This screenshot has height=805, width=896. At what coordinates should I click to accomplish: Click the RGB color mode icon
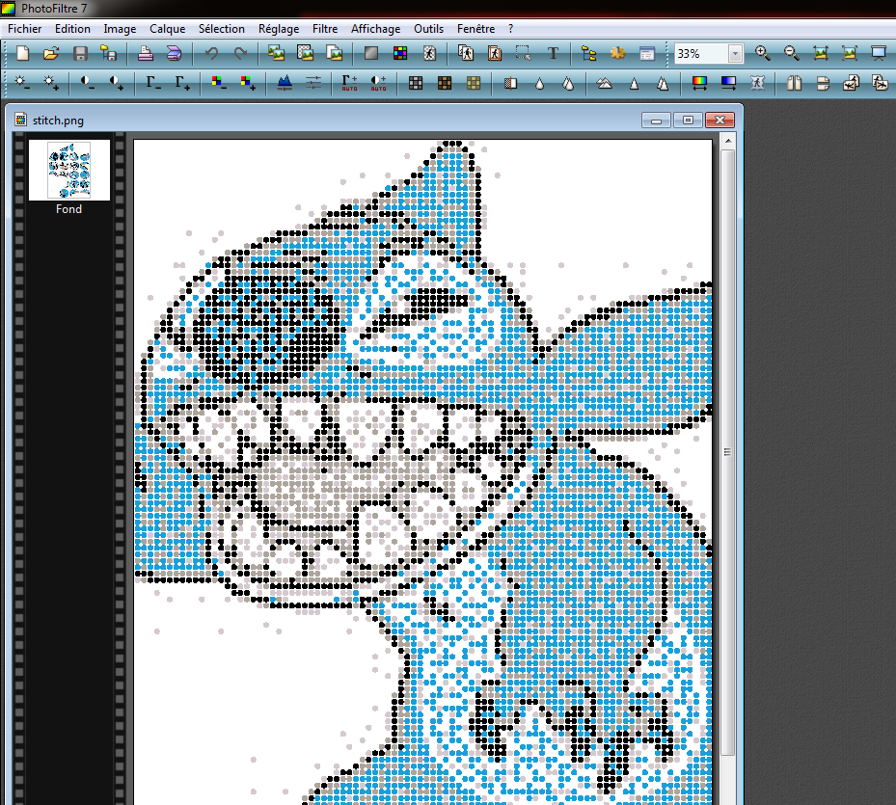click(x=400, y=54)
